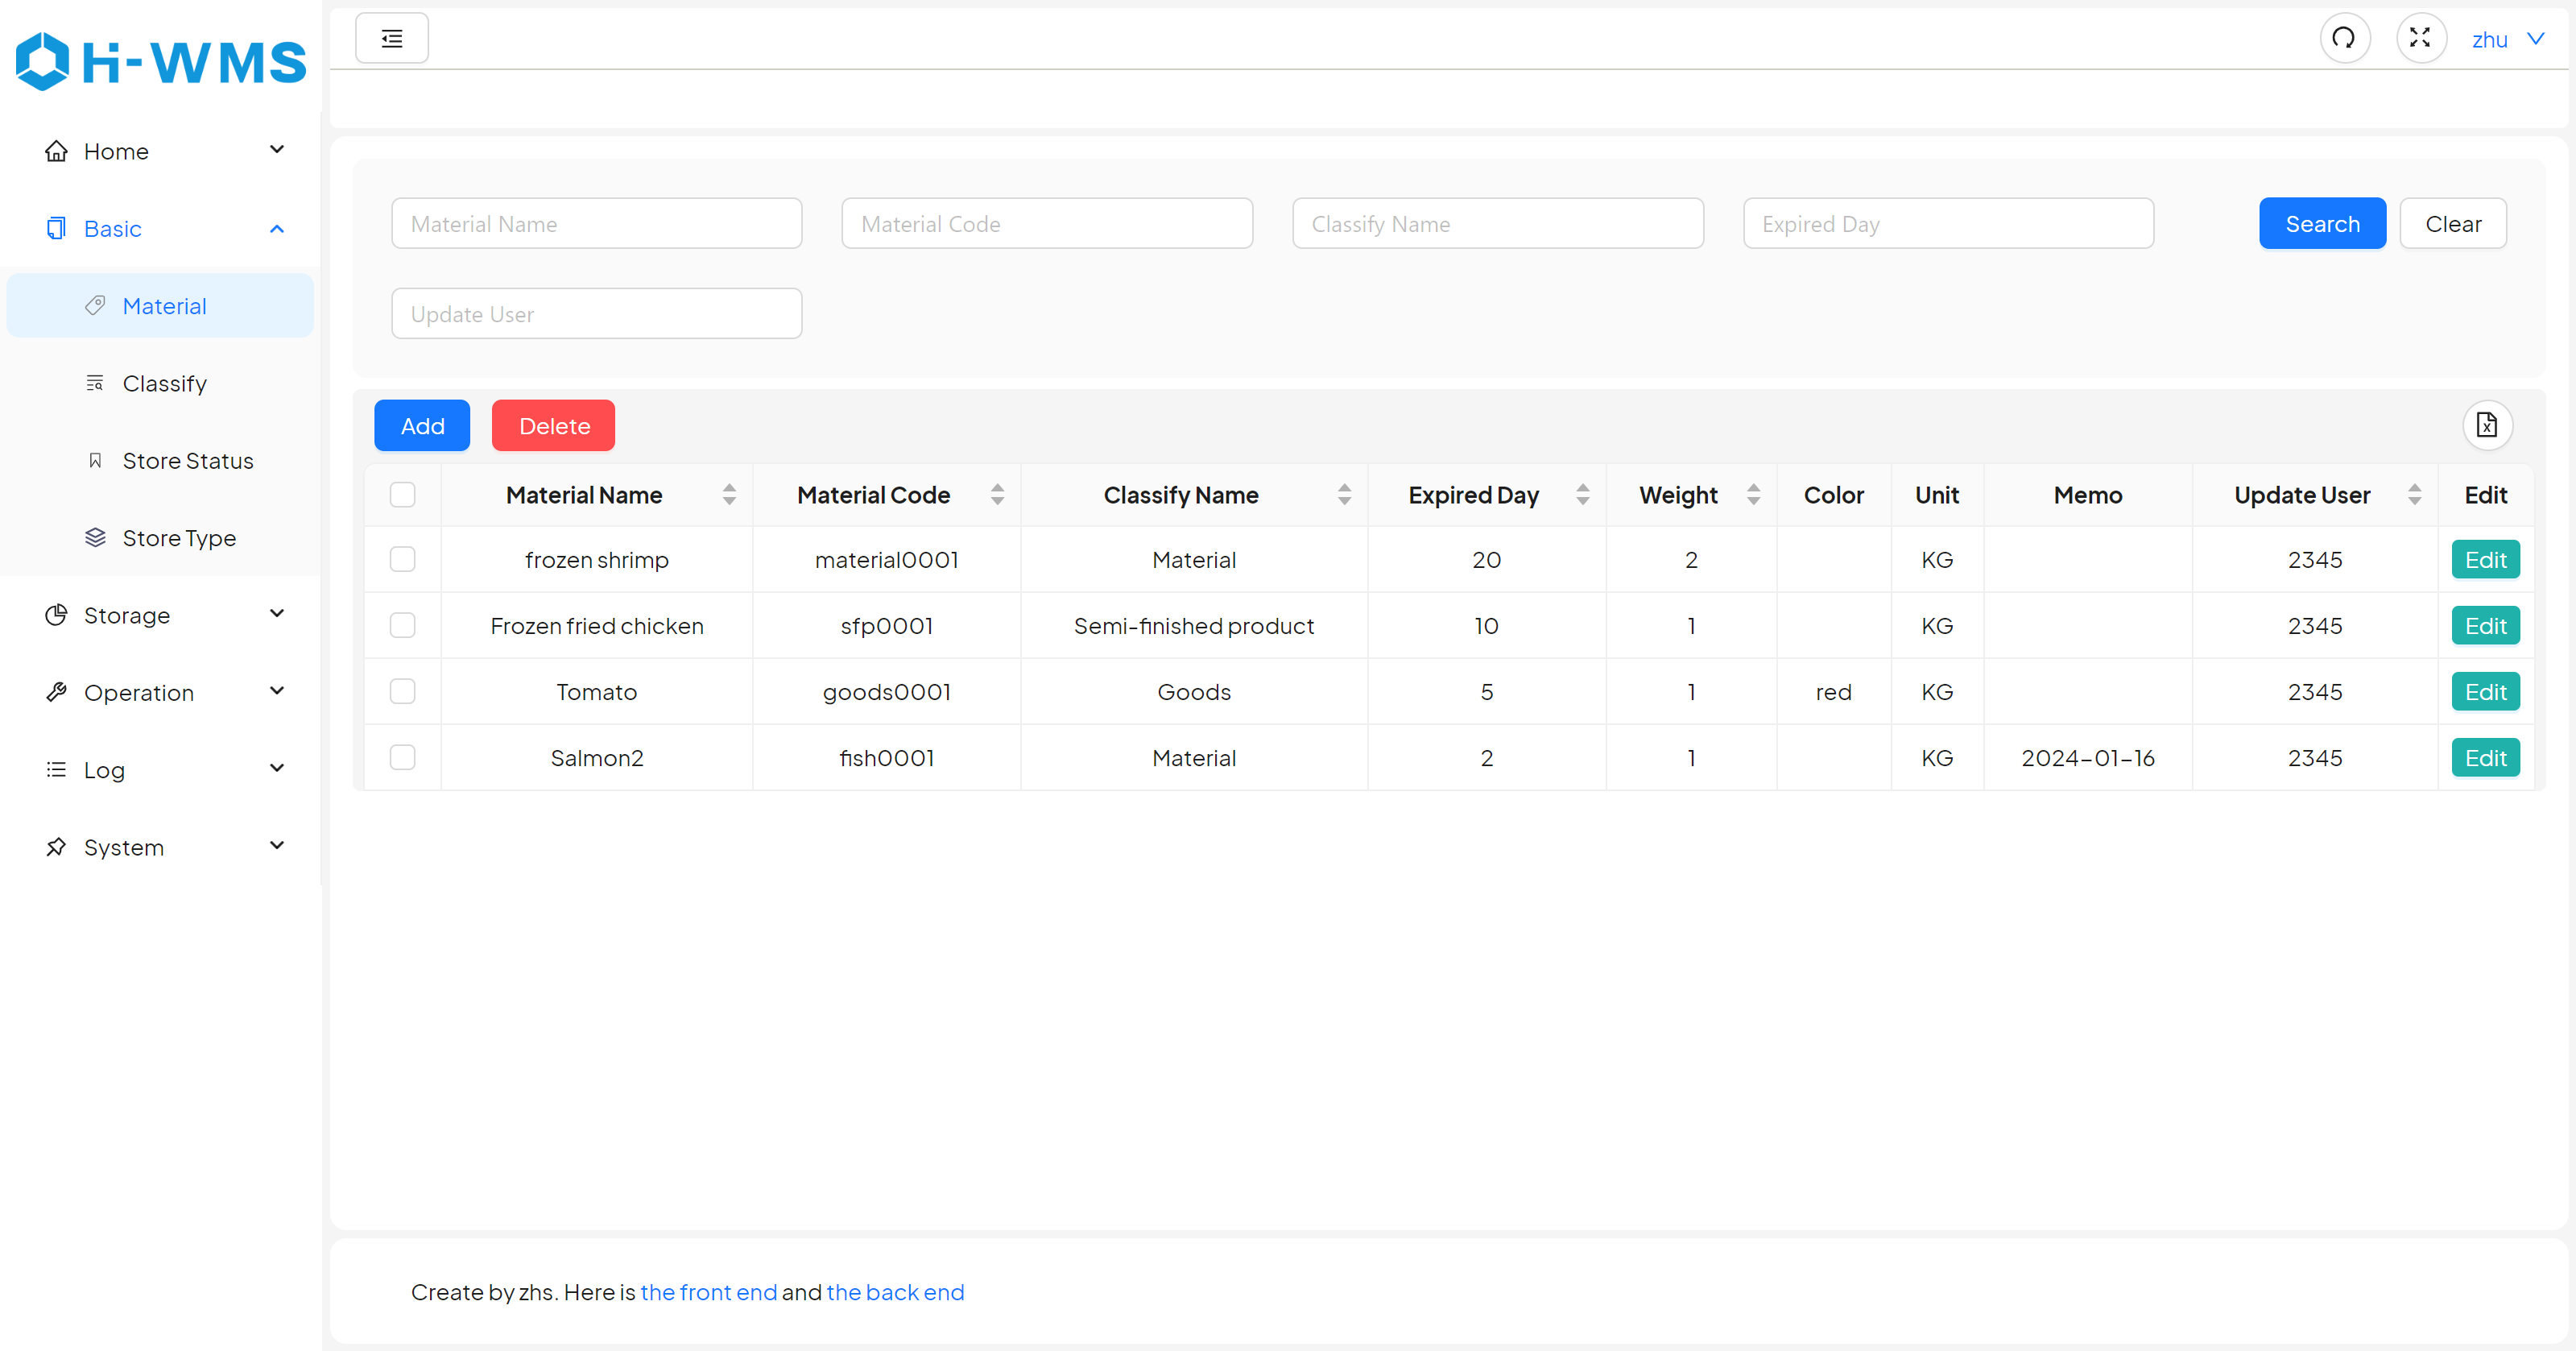The width and height of the screenshot is (2576, 1351).
Task: Click the sidebar collapse menu icon
Action: click(x=392, y=38)
